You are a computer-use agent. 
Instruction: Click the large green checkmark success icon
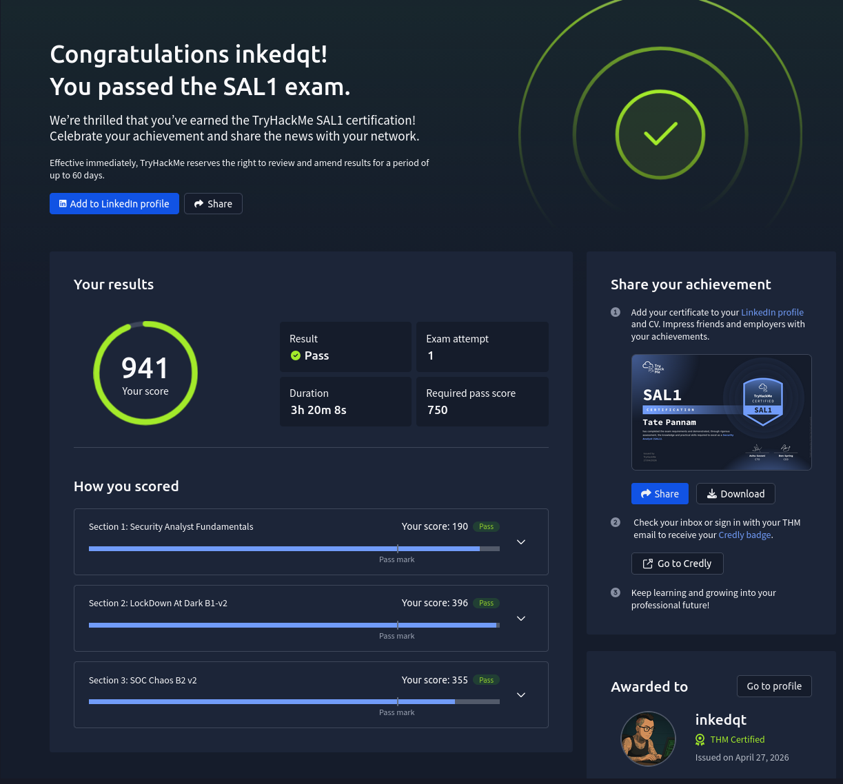coord(660,134)
